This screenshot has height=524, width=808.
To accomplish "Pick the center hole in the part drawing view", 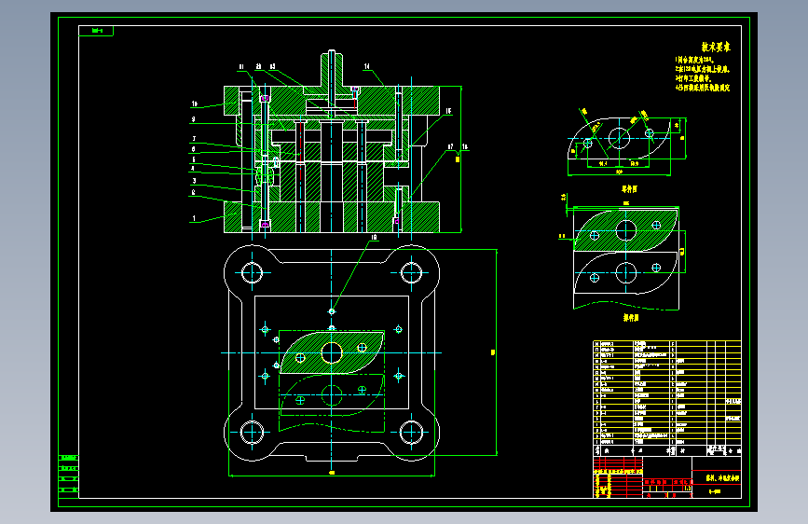I will pos(619,138).
